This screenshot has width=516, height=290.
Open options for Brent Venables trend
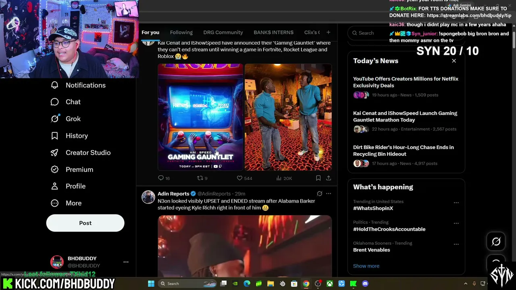(456, 244)
